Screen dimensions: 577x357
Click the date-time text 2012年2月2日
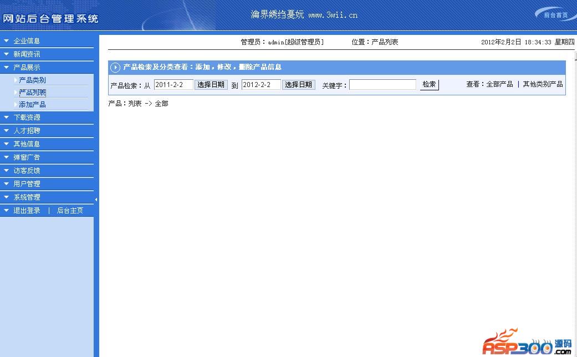click(x=501, y=42)
